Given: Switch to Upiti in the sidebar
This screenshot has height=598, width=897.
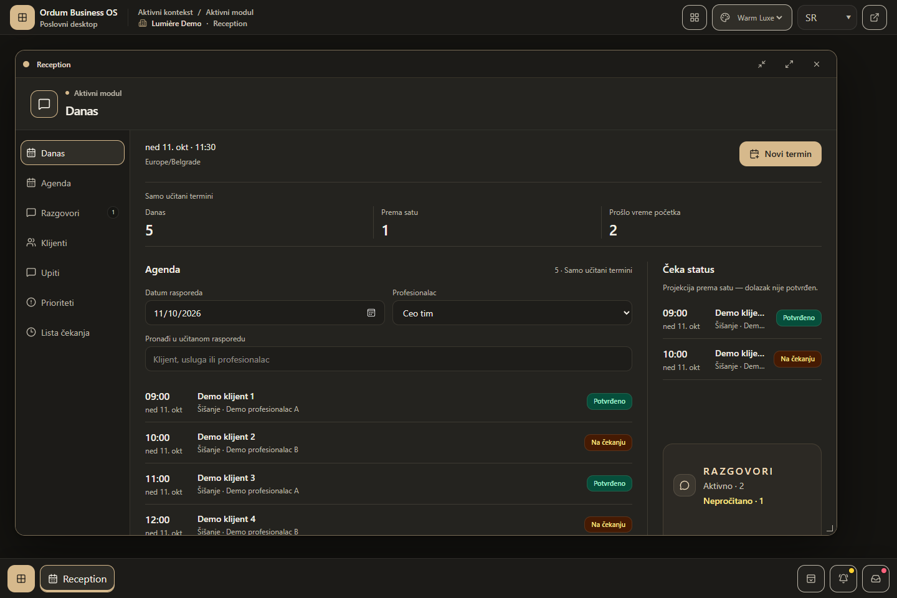Looking at the screenshot, I should tap(72, 272).
